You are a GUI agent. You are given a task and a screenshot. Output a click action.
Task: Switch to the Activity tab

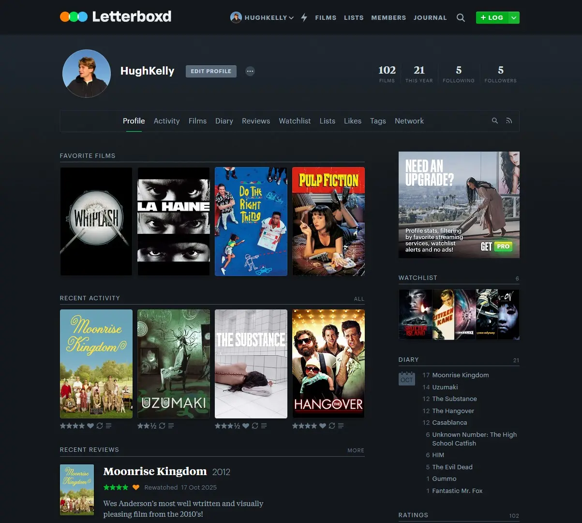click(166, 121)
